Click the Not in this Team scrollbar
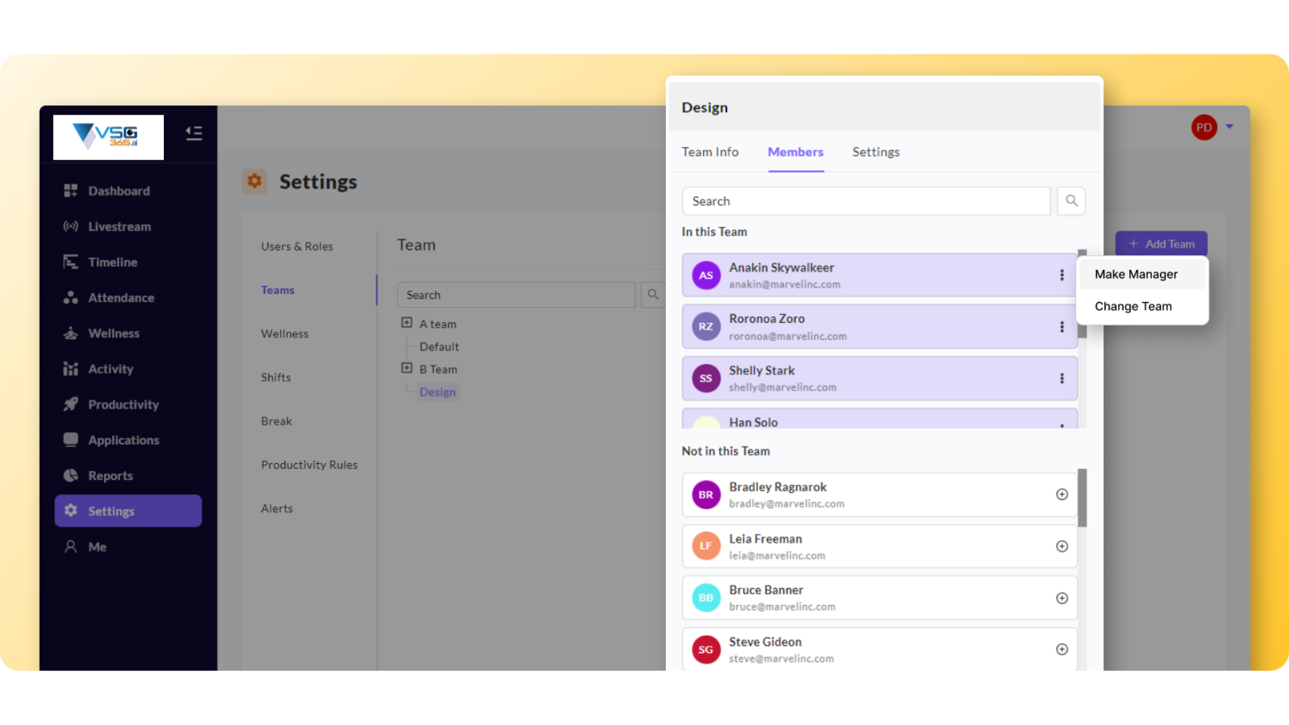 tap(1082, 497)
